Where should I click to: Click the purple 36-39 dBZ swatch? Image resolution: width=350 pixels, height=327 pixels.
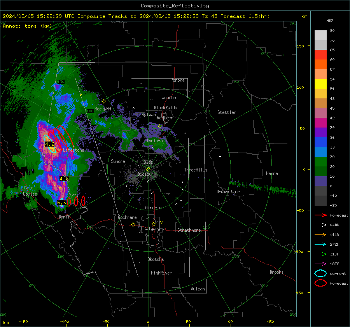[320, 133]
